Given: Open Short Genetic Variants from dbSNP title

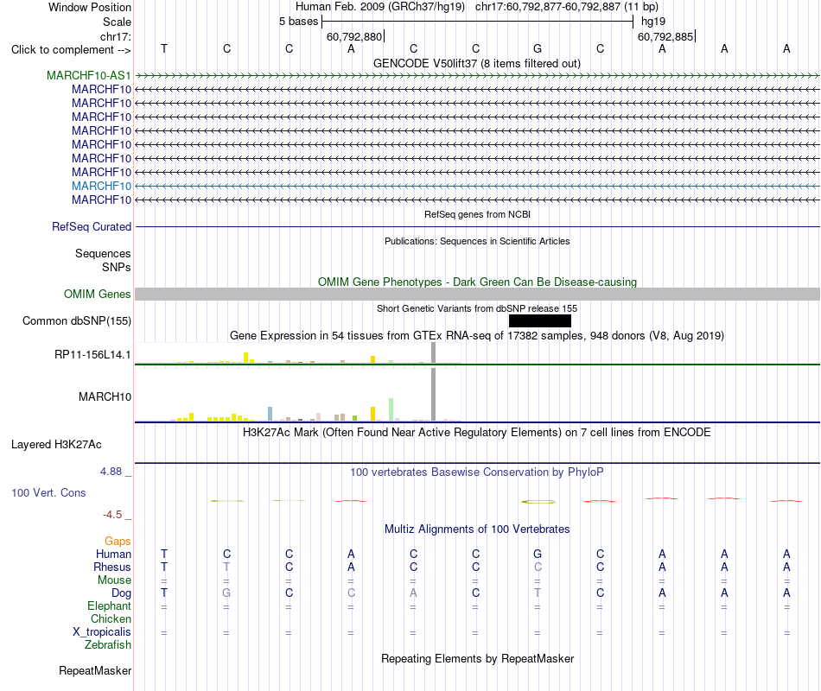Looking at the screenshot, I should pyautogui.click(x=477, y=309).
